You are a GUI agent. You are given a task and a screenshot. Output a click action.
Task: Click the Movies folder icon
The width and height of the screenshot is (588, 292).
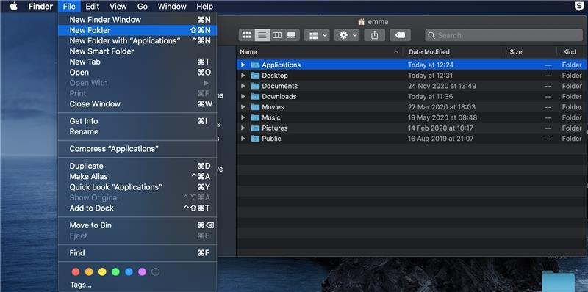[x=255, y=106]
